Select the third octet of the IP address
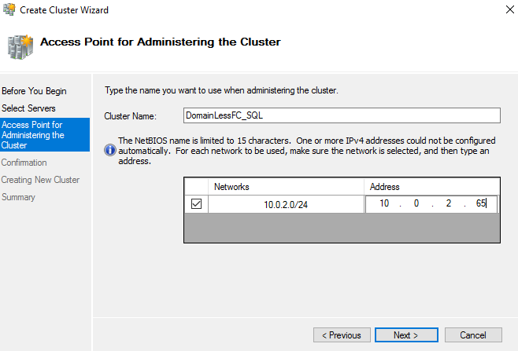The width and height of the screenshot is (518, 351). [x=448, y=203]
